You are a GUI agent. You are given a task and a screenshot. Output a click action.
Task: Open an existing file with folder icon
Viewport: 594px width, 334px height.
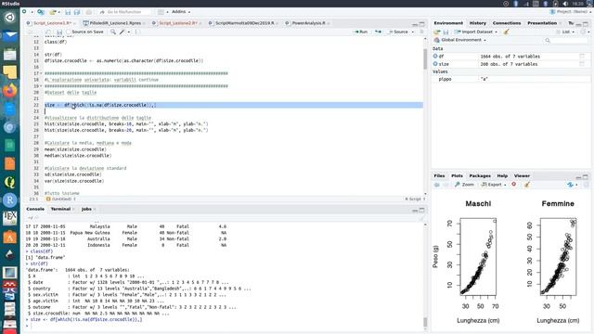pos(53,12)
